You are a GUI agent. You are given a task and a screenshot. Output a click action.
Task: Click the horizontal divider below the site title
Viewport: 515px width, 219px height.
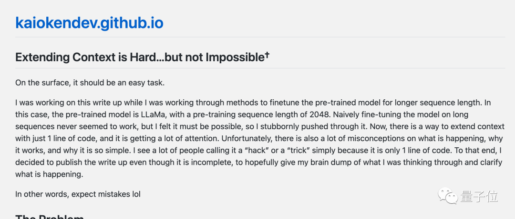click(257, 37)
